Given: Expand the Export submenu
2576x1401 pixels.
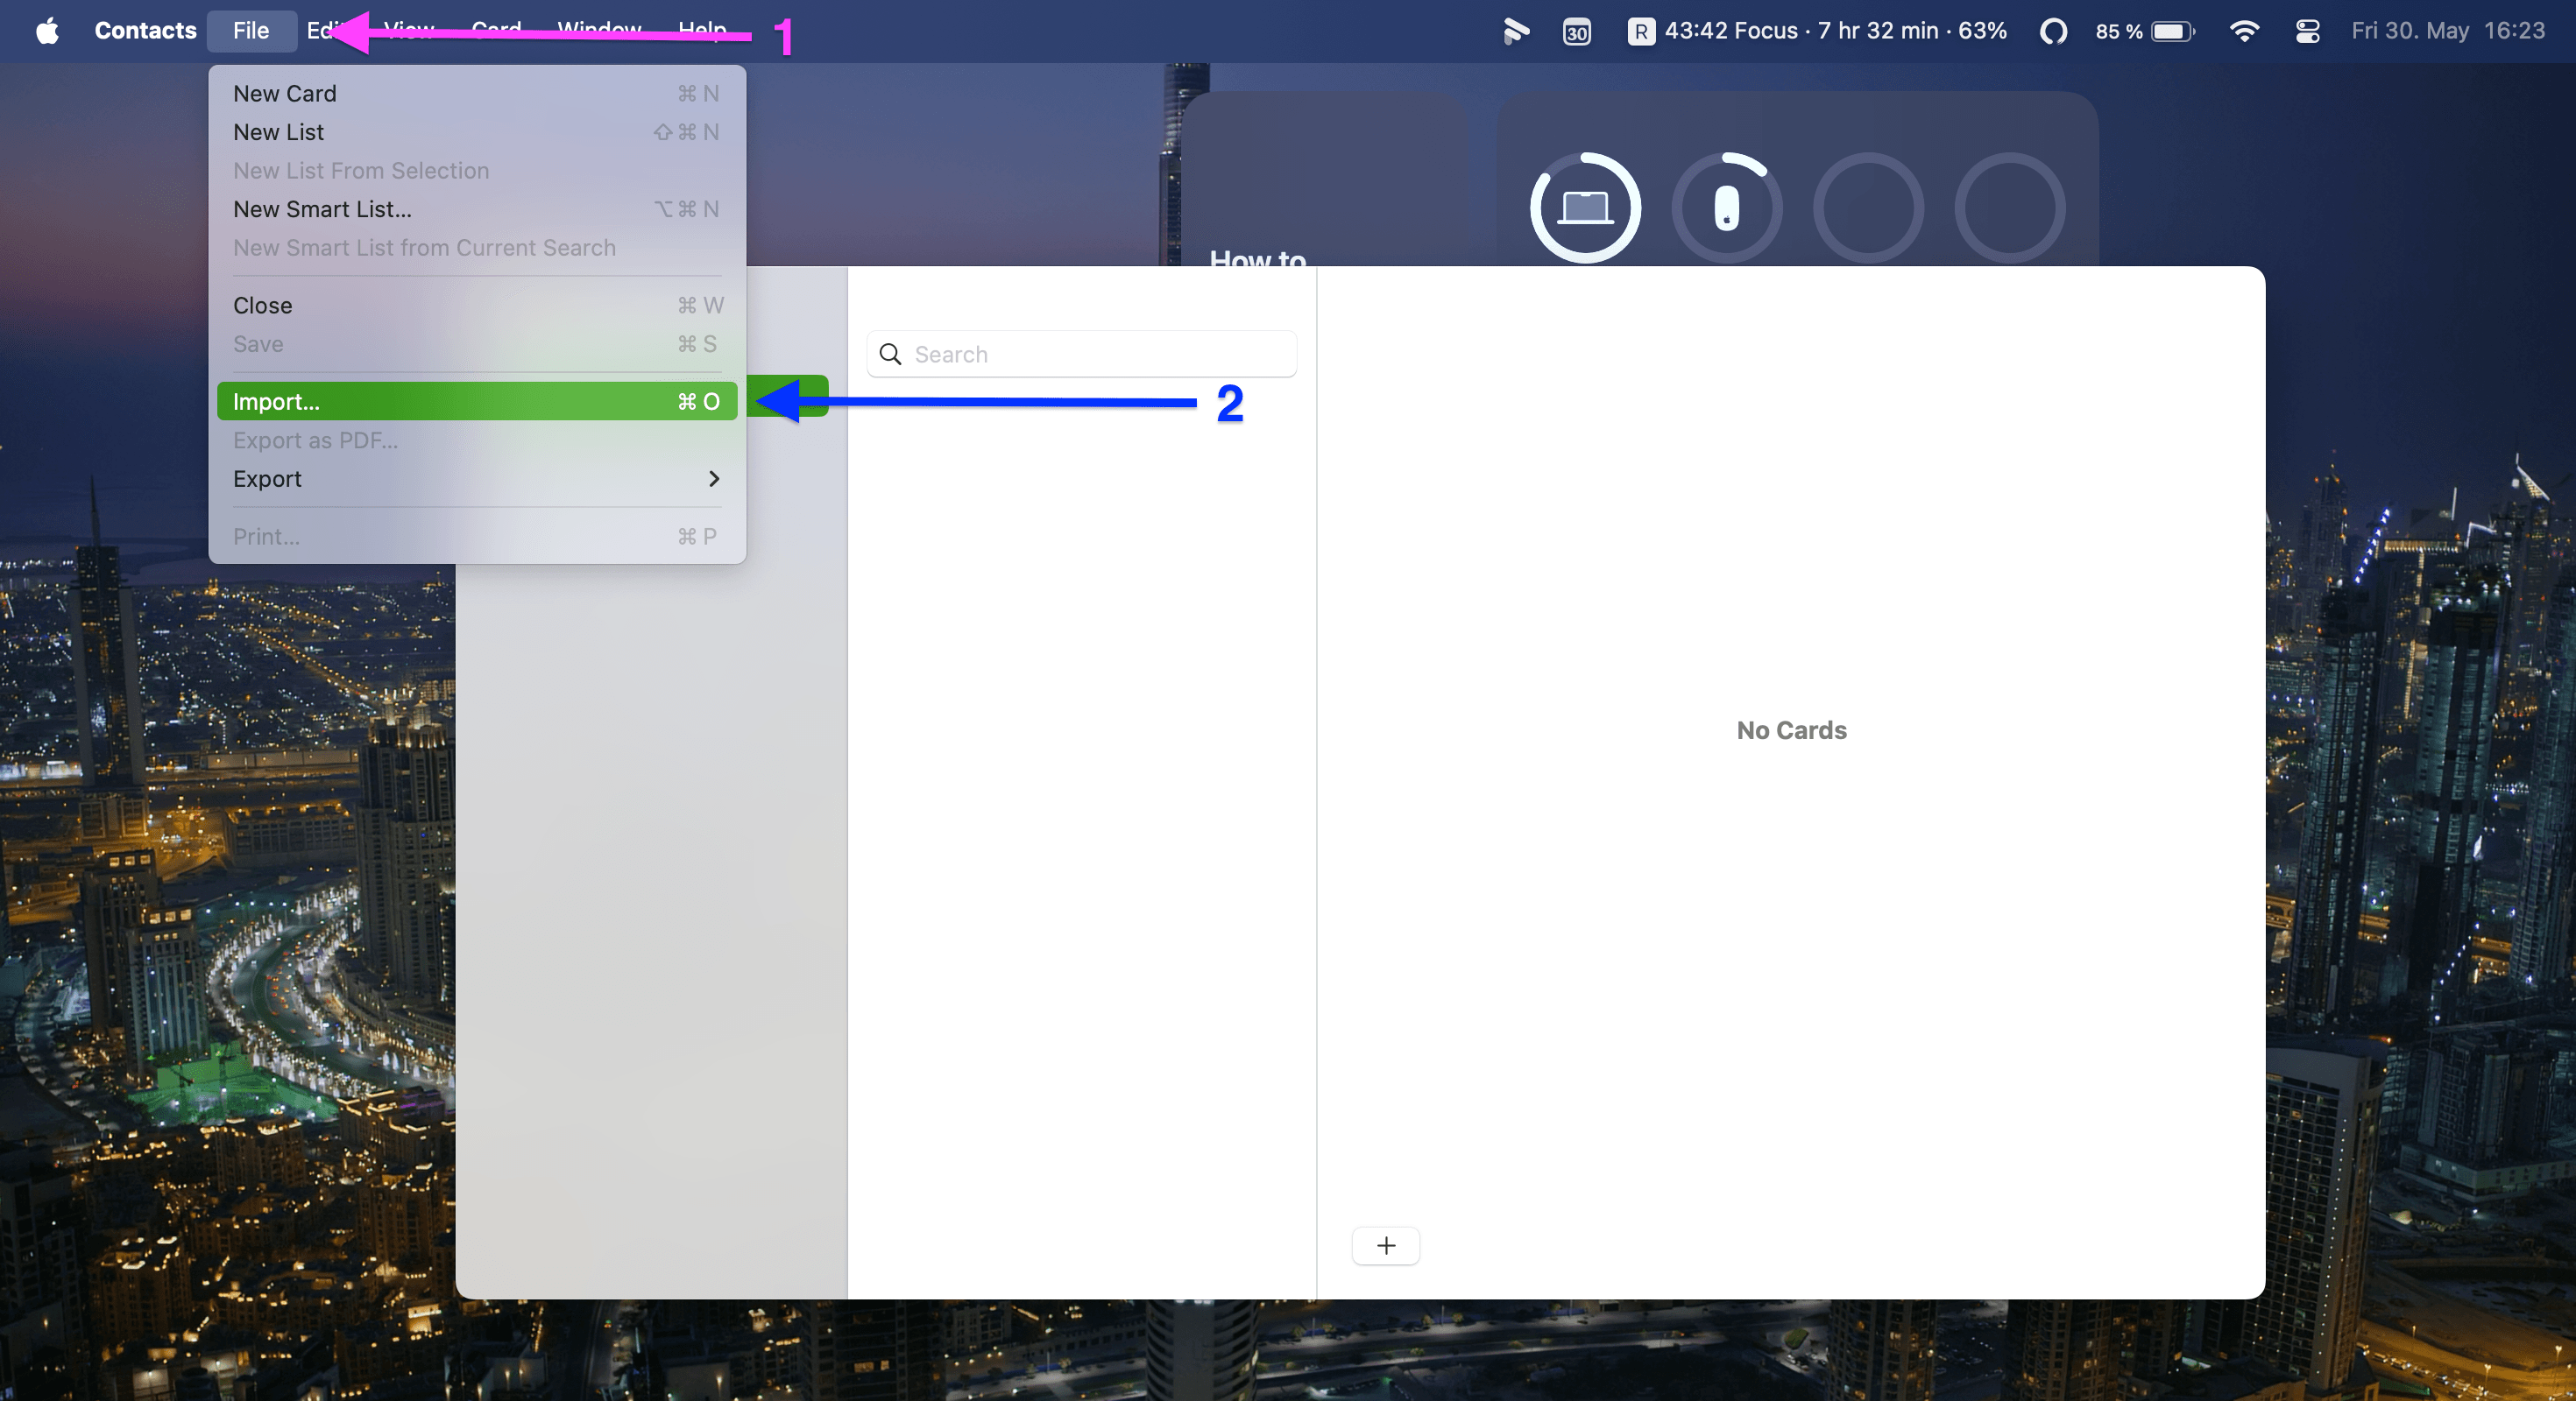Looking at the screenshot, I should 267,479.
